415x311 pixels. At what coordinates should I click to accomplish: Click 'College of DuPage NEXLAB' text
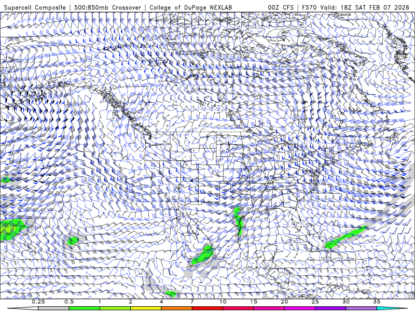click(x=190, y=7)
